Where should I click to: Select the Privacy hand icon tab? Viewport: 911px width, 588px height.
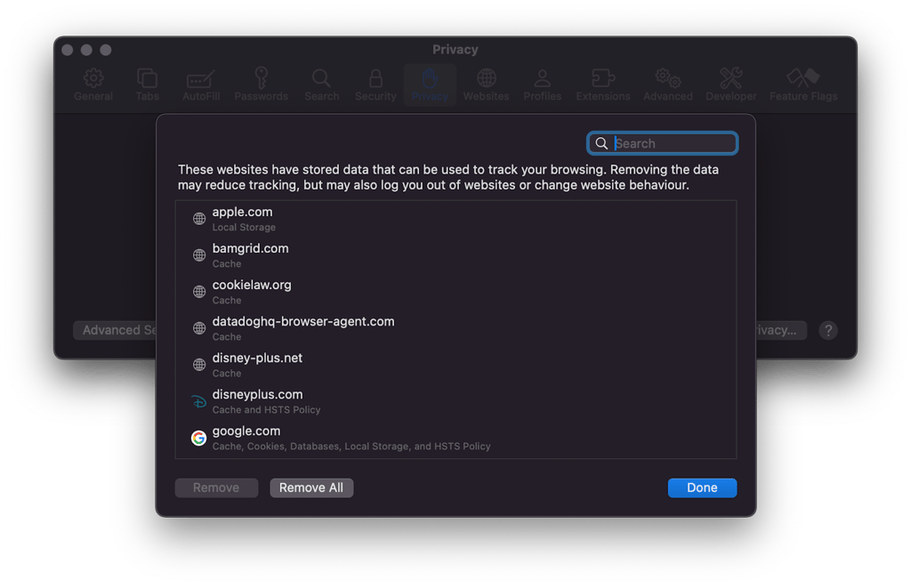pyautogui.click(x=430, y=85)
